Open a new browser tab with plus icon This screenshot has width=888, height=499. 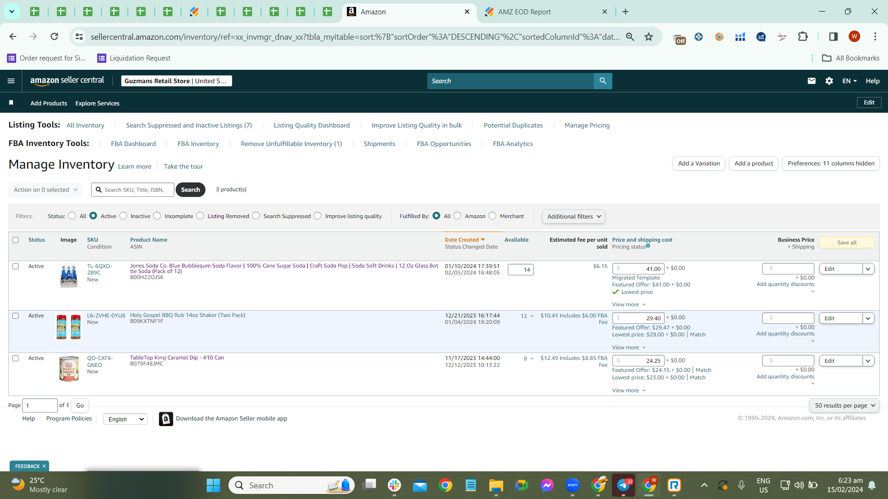click(x=626, y=12)
